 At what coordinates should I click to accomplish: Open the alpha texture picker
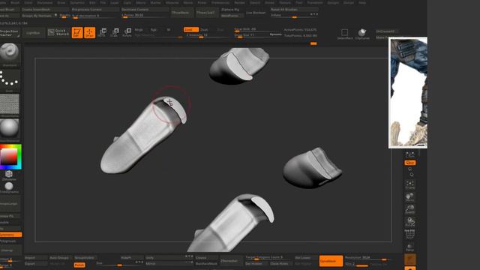tap(10, 105)
